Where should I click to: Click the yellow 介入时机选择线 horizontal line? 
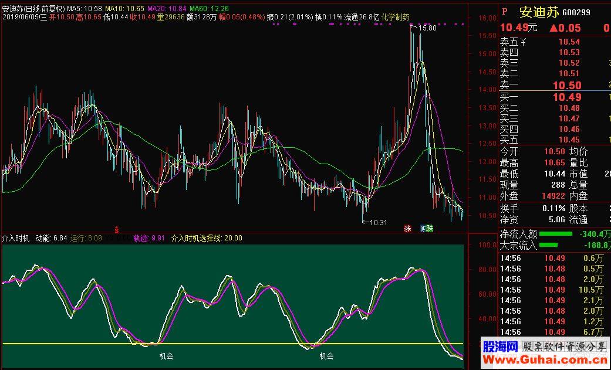[x=233, y=344]
